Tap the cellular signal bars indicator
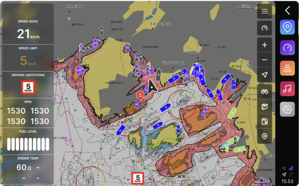299x186 pixels. click(x=291, y=168)
